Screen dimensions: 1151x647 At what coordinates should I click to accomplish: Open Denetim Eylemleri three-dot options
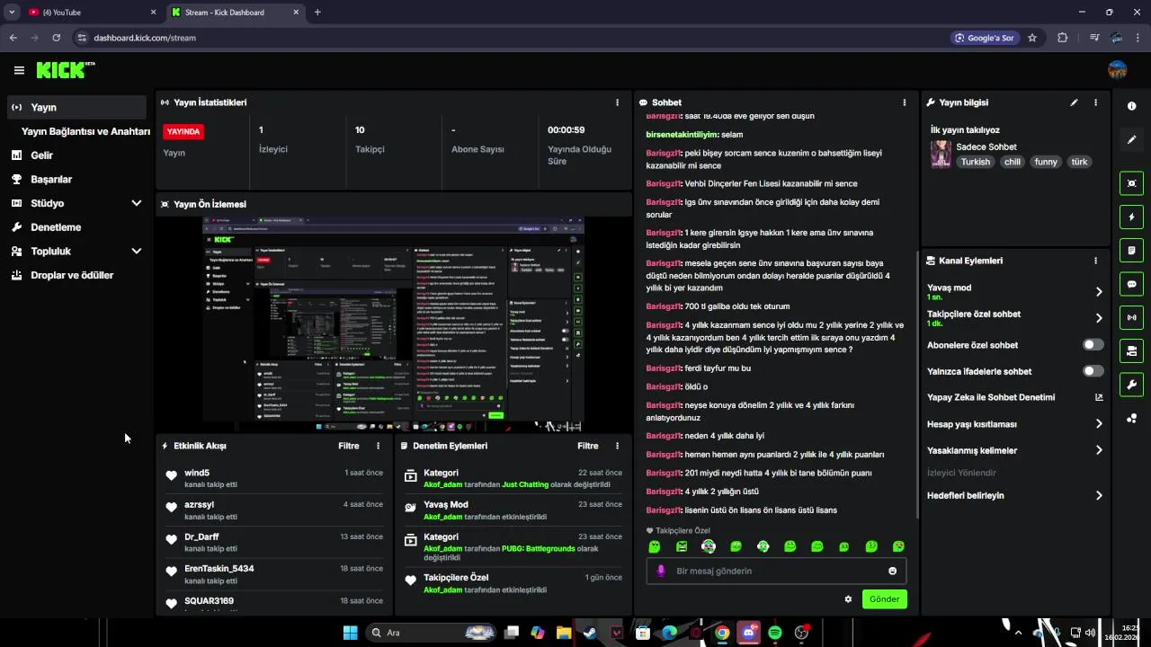pos(617,446)
